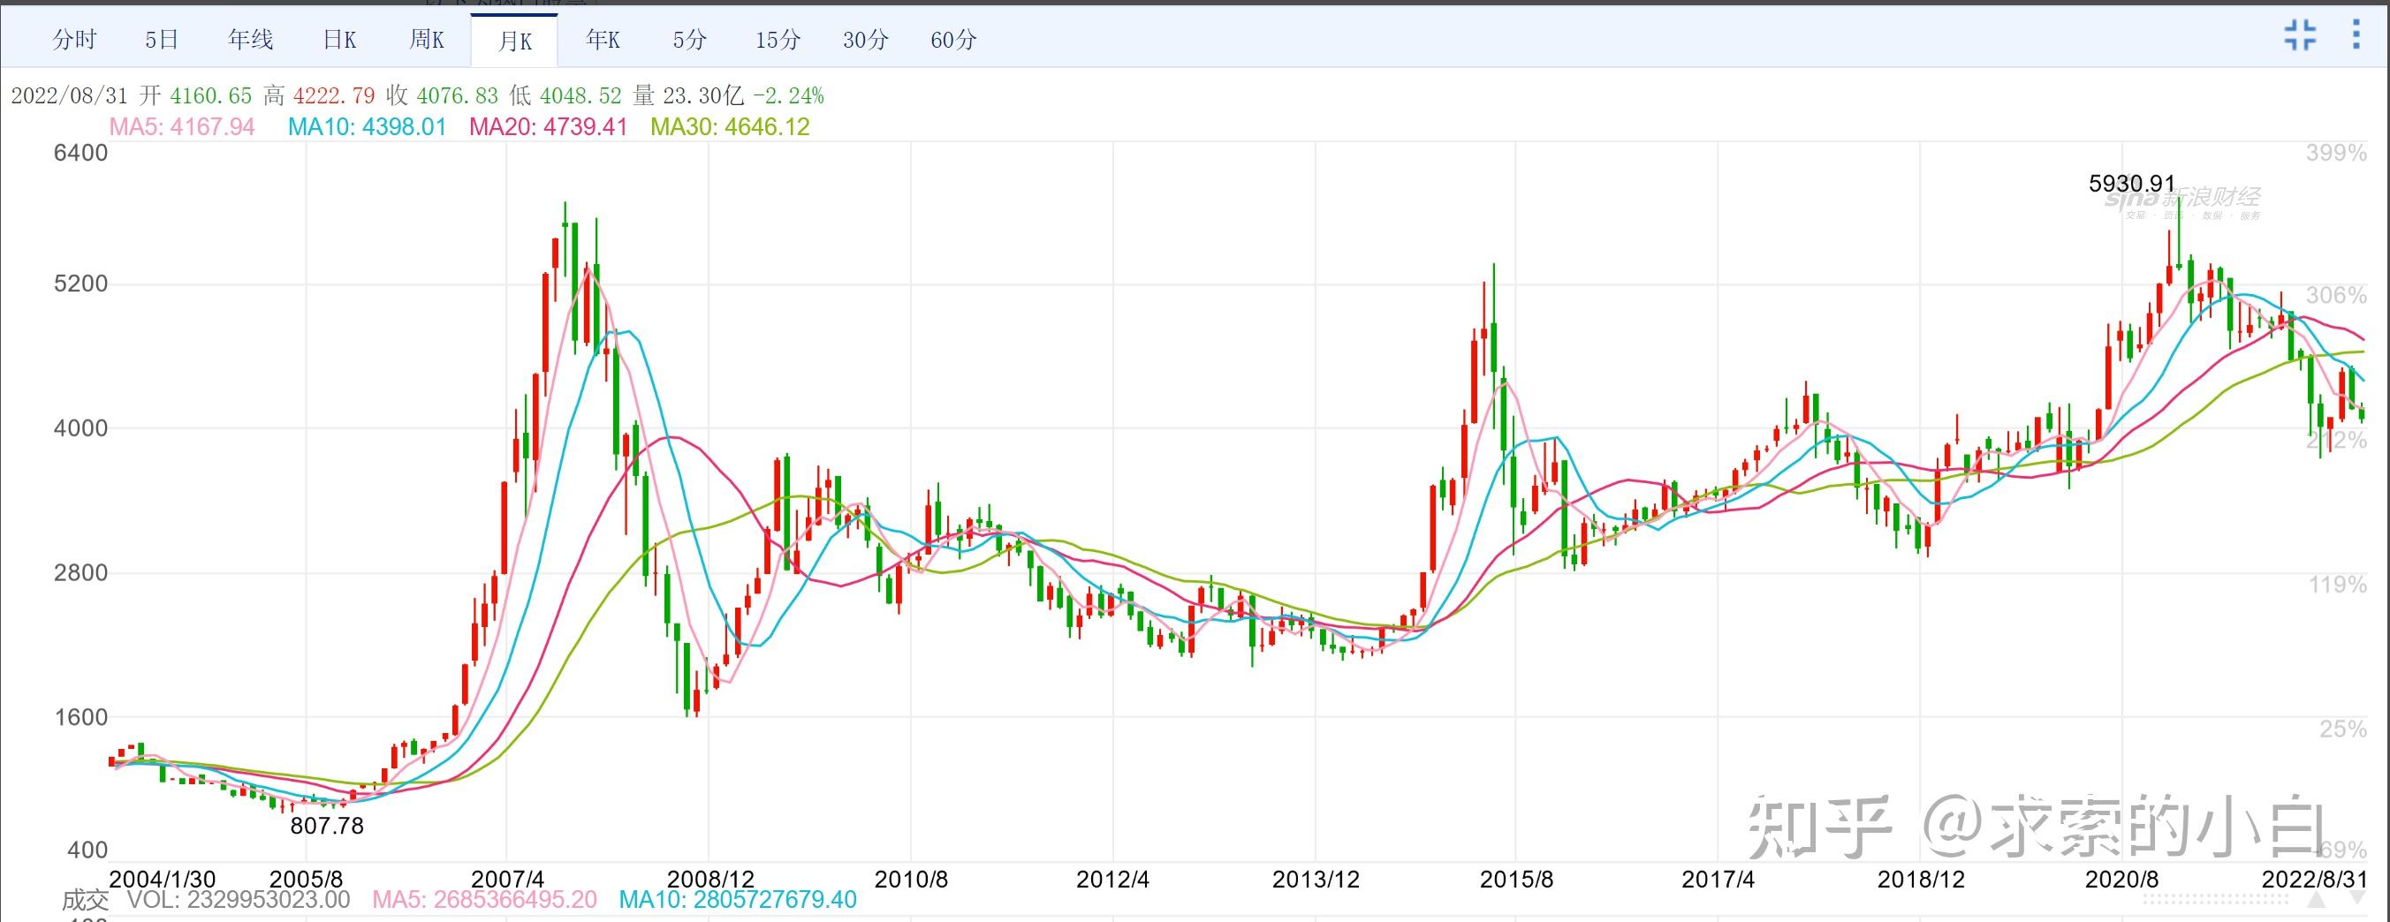Click the 2800 price axis label

click(x=80, y=573)
